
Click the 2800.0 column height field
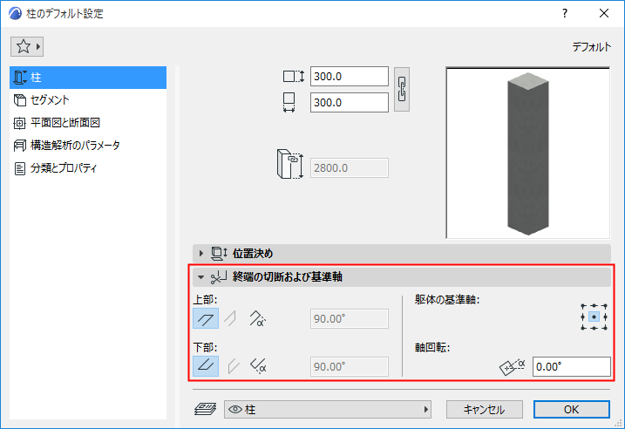click(x=350, y=168)
